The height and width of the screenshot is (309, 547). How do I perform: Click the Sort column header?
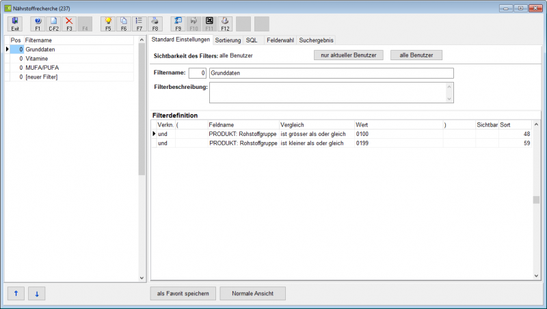click(x=516, y=125)
